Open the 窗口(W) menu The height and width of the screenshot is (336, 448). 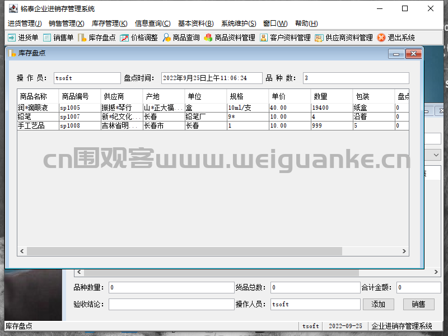(x=275, y=24)
